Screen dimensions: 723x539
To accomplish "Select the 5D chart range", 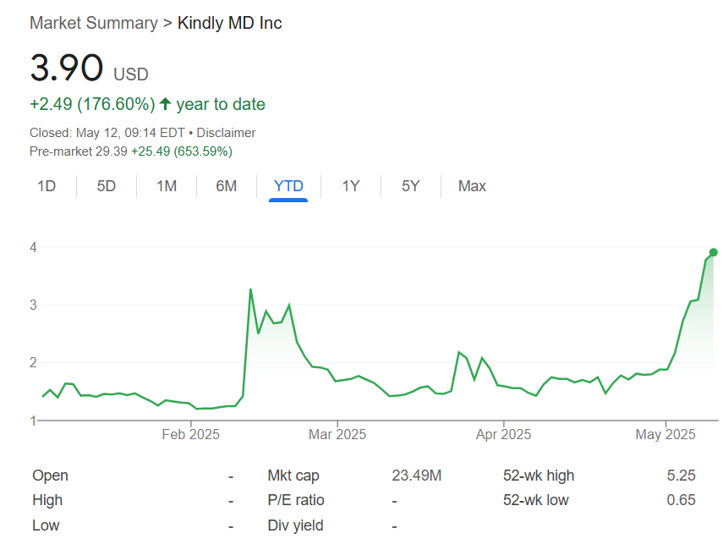I will 107,186.
